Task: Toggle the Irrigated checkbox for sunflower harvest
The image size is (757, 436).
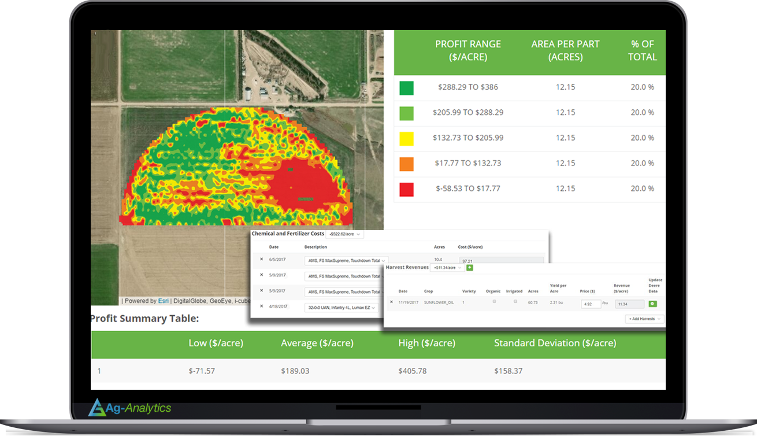Action: pyautogui.click(x=515, y=302)
